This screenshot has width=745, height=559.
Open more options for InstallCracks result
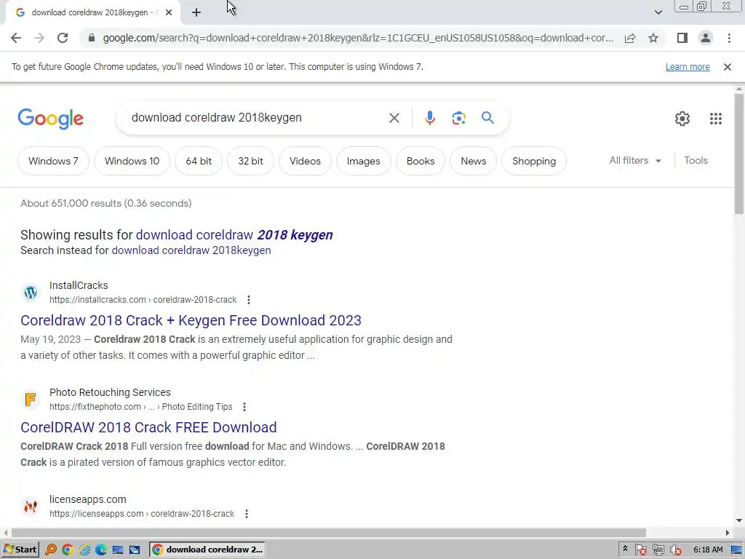249,300
